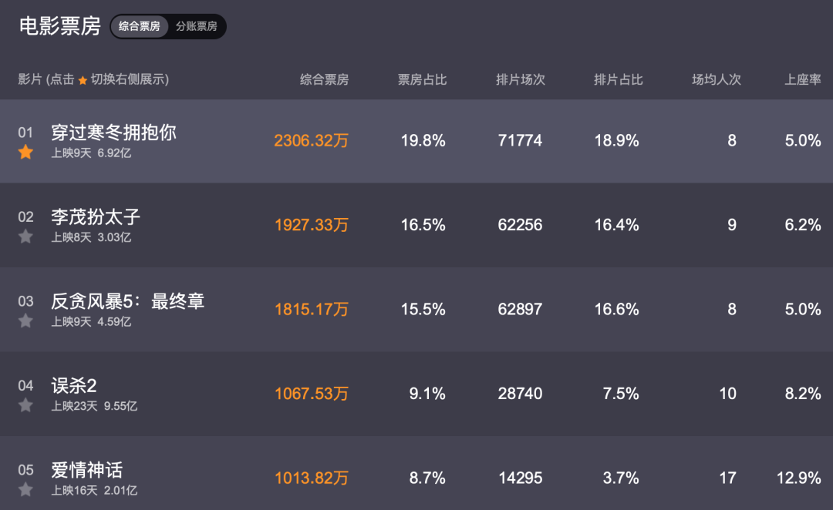Open the movie title 误杀2
Screen dimensions: 833x510
[74, 385]
